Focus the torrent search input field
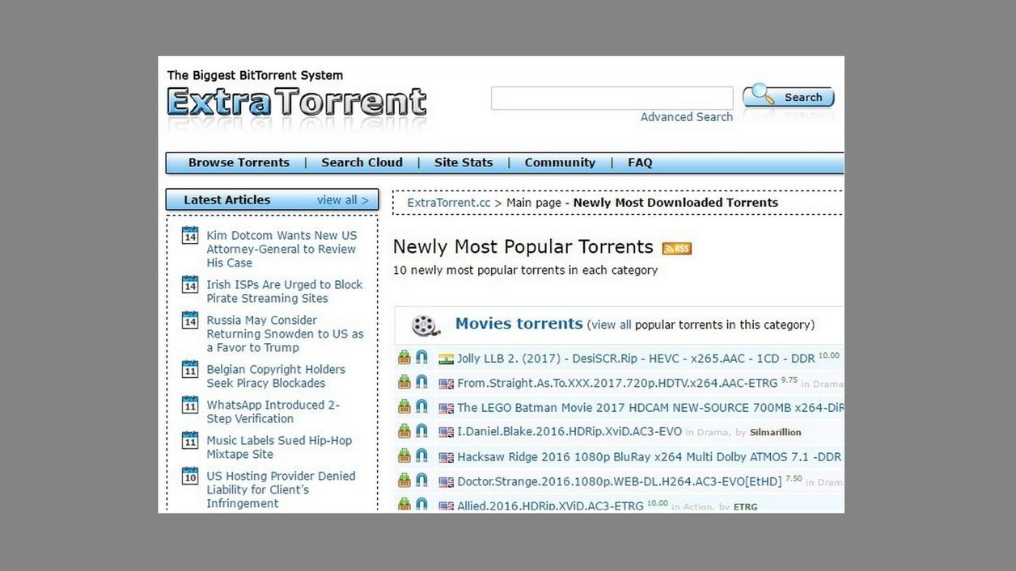The width and height of the screenshot is (1016, 571). click(612, 98)
